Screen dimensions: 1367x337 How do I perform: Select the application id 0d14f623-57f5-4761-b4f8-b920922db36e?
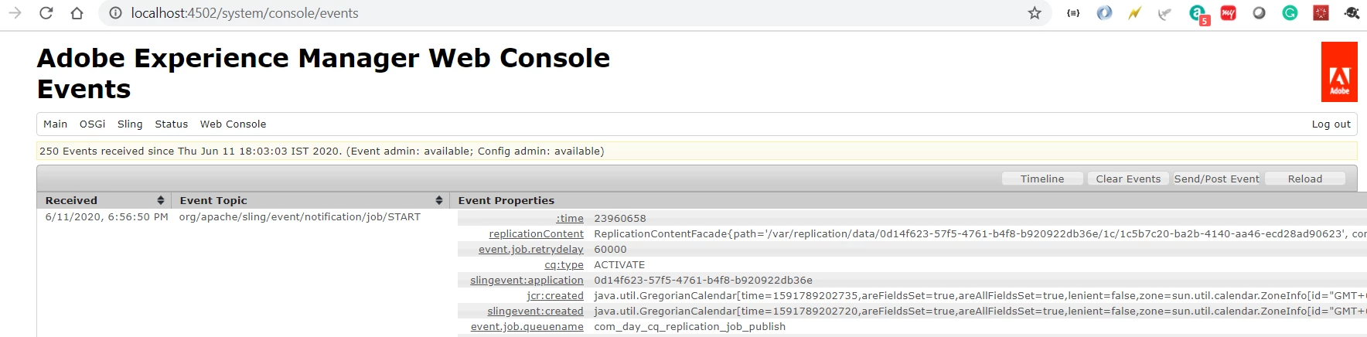coord(703,281)
